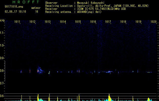The height and width of the screenshot is (101, 159).
Task: Click the 0.7 kHz frequency label
Action: tap(2, 83)
